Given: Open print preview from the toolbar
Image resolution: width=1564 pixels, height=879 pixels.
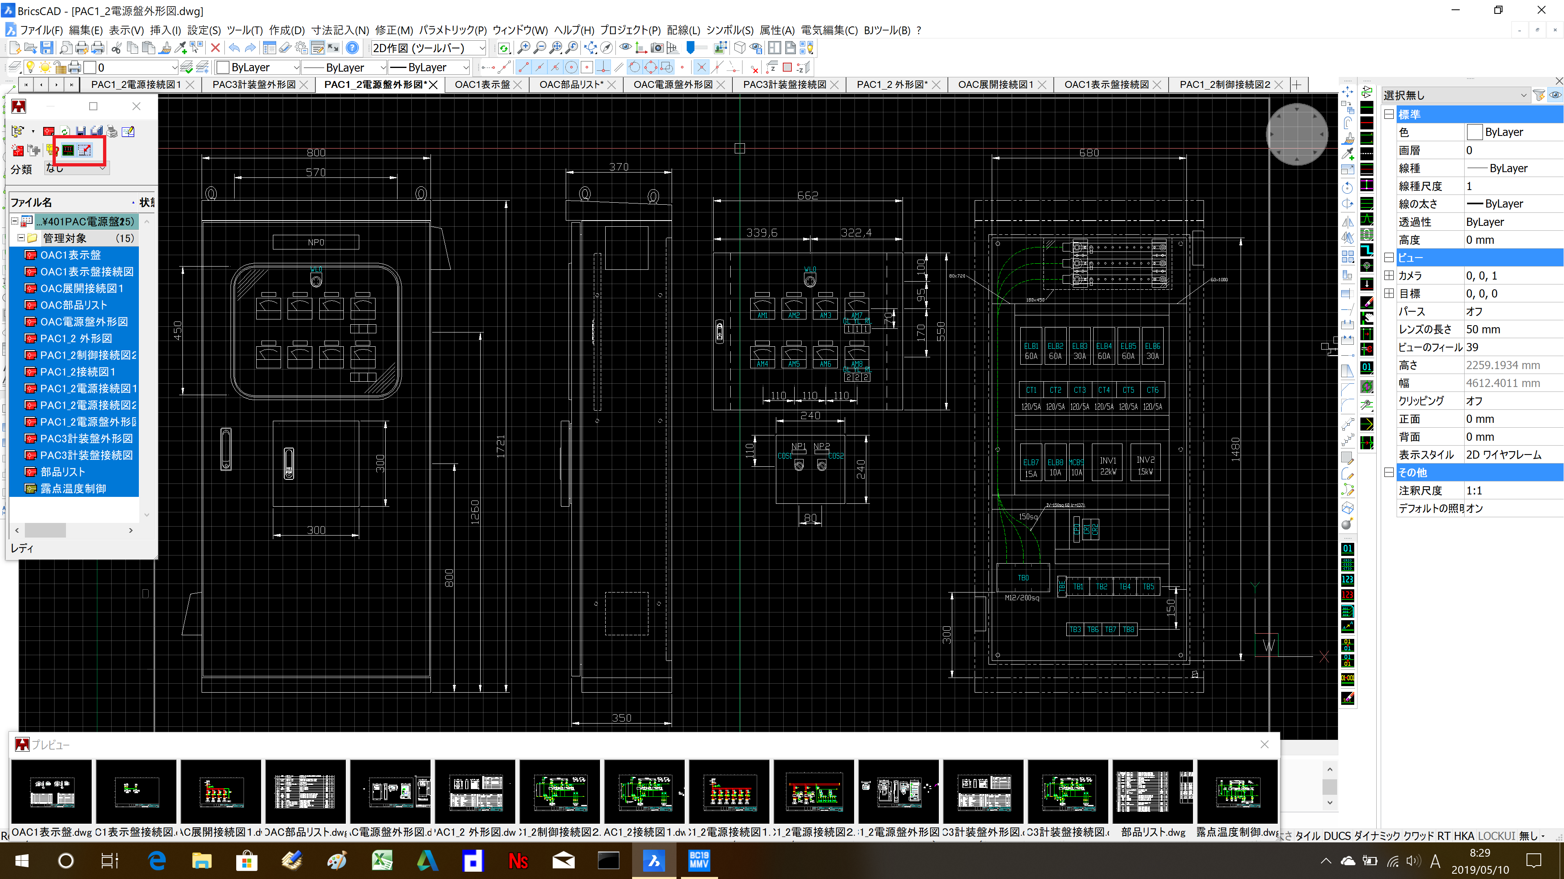Looking at the screenshot, I should pyautogui.click(x=66, y=48).
